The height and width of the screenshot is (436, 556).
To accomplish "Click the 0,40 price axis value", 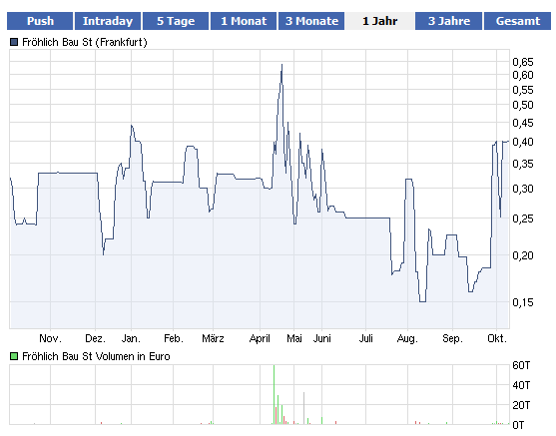I will [x=523, y=142].
